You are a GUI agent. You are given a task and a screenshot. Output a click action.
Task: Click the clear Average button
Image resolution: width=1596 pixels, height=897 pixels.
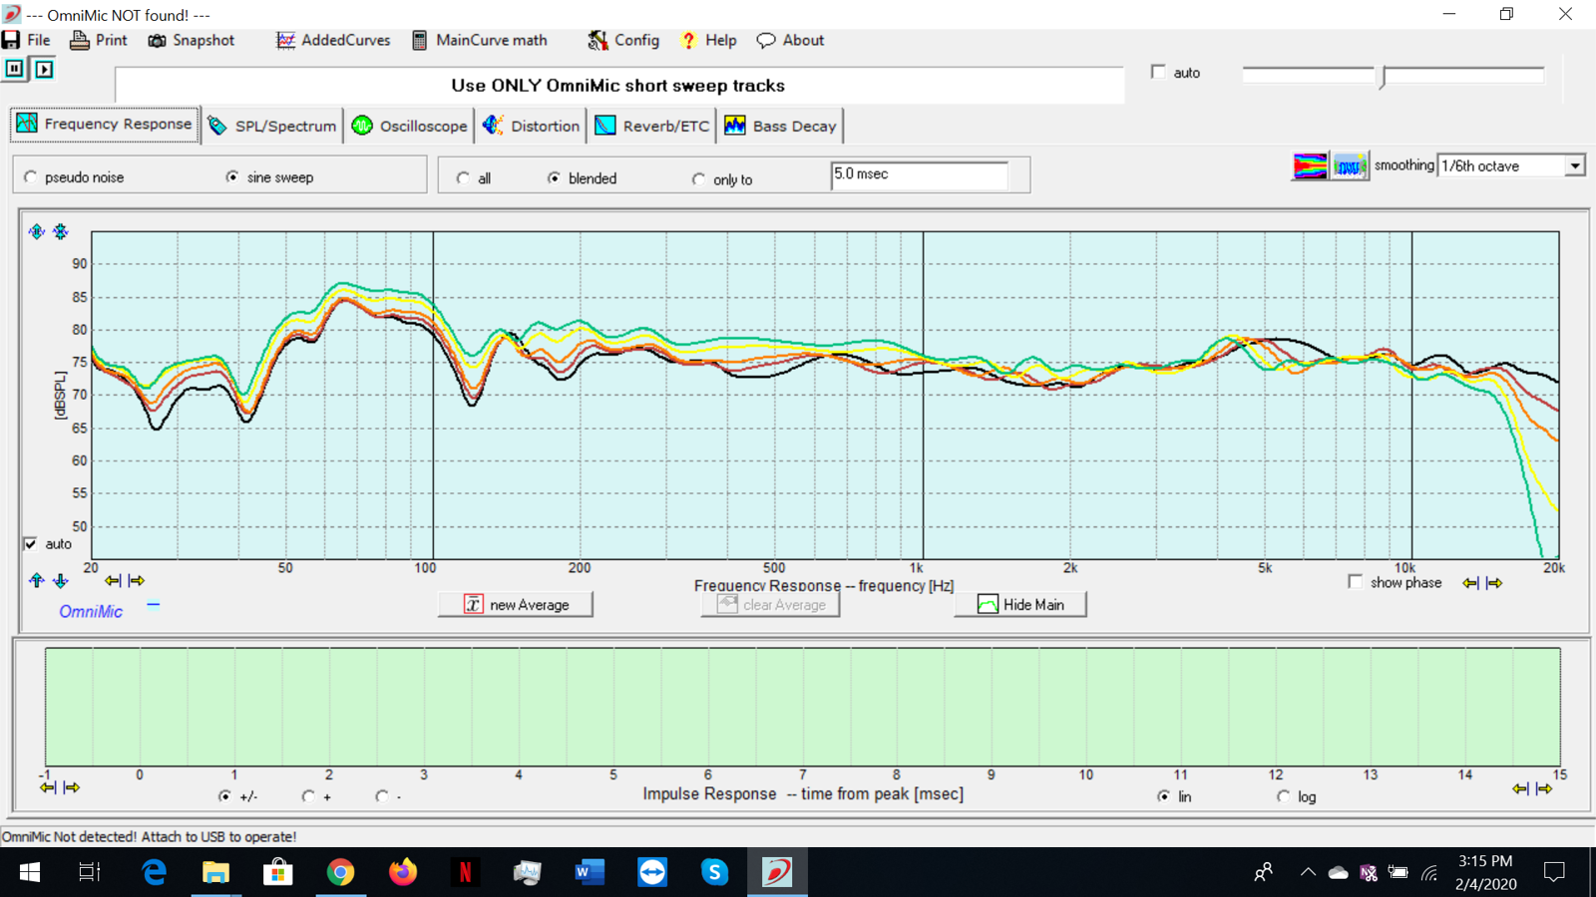coord(770,604)
